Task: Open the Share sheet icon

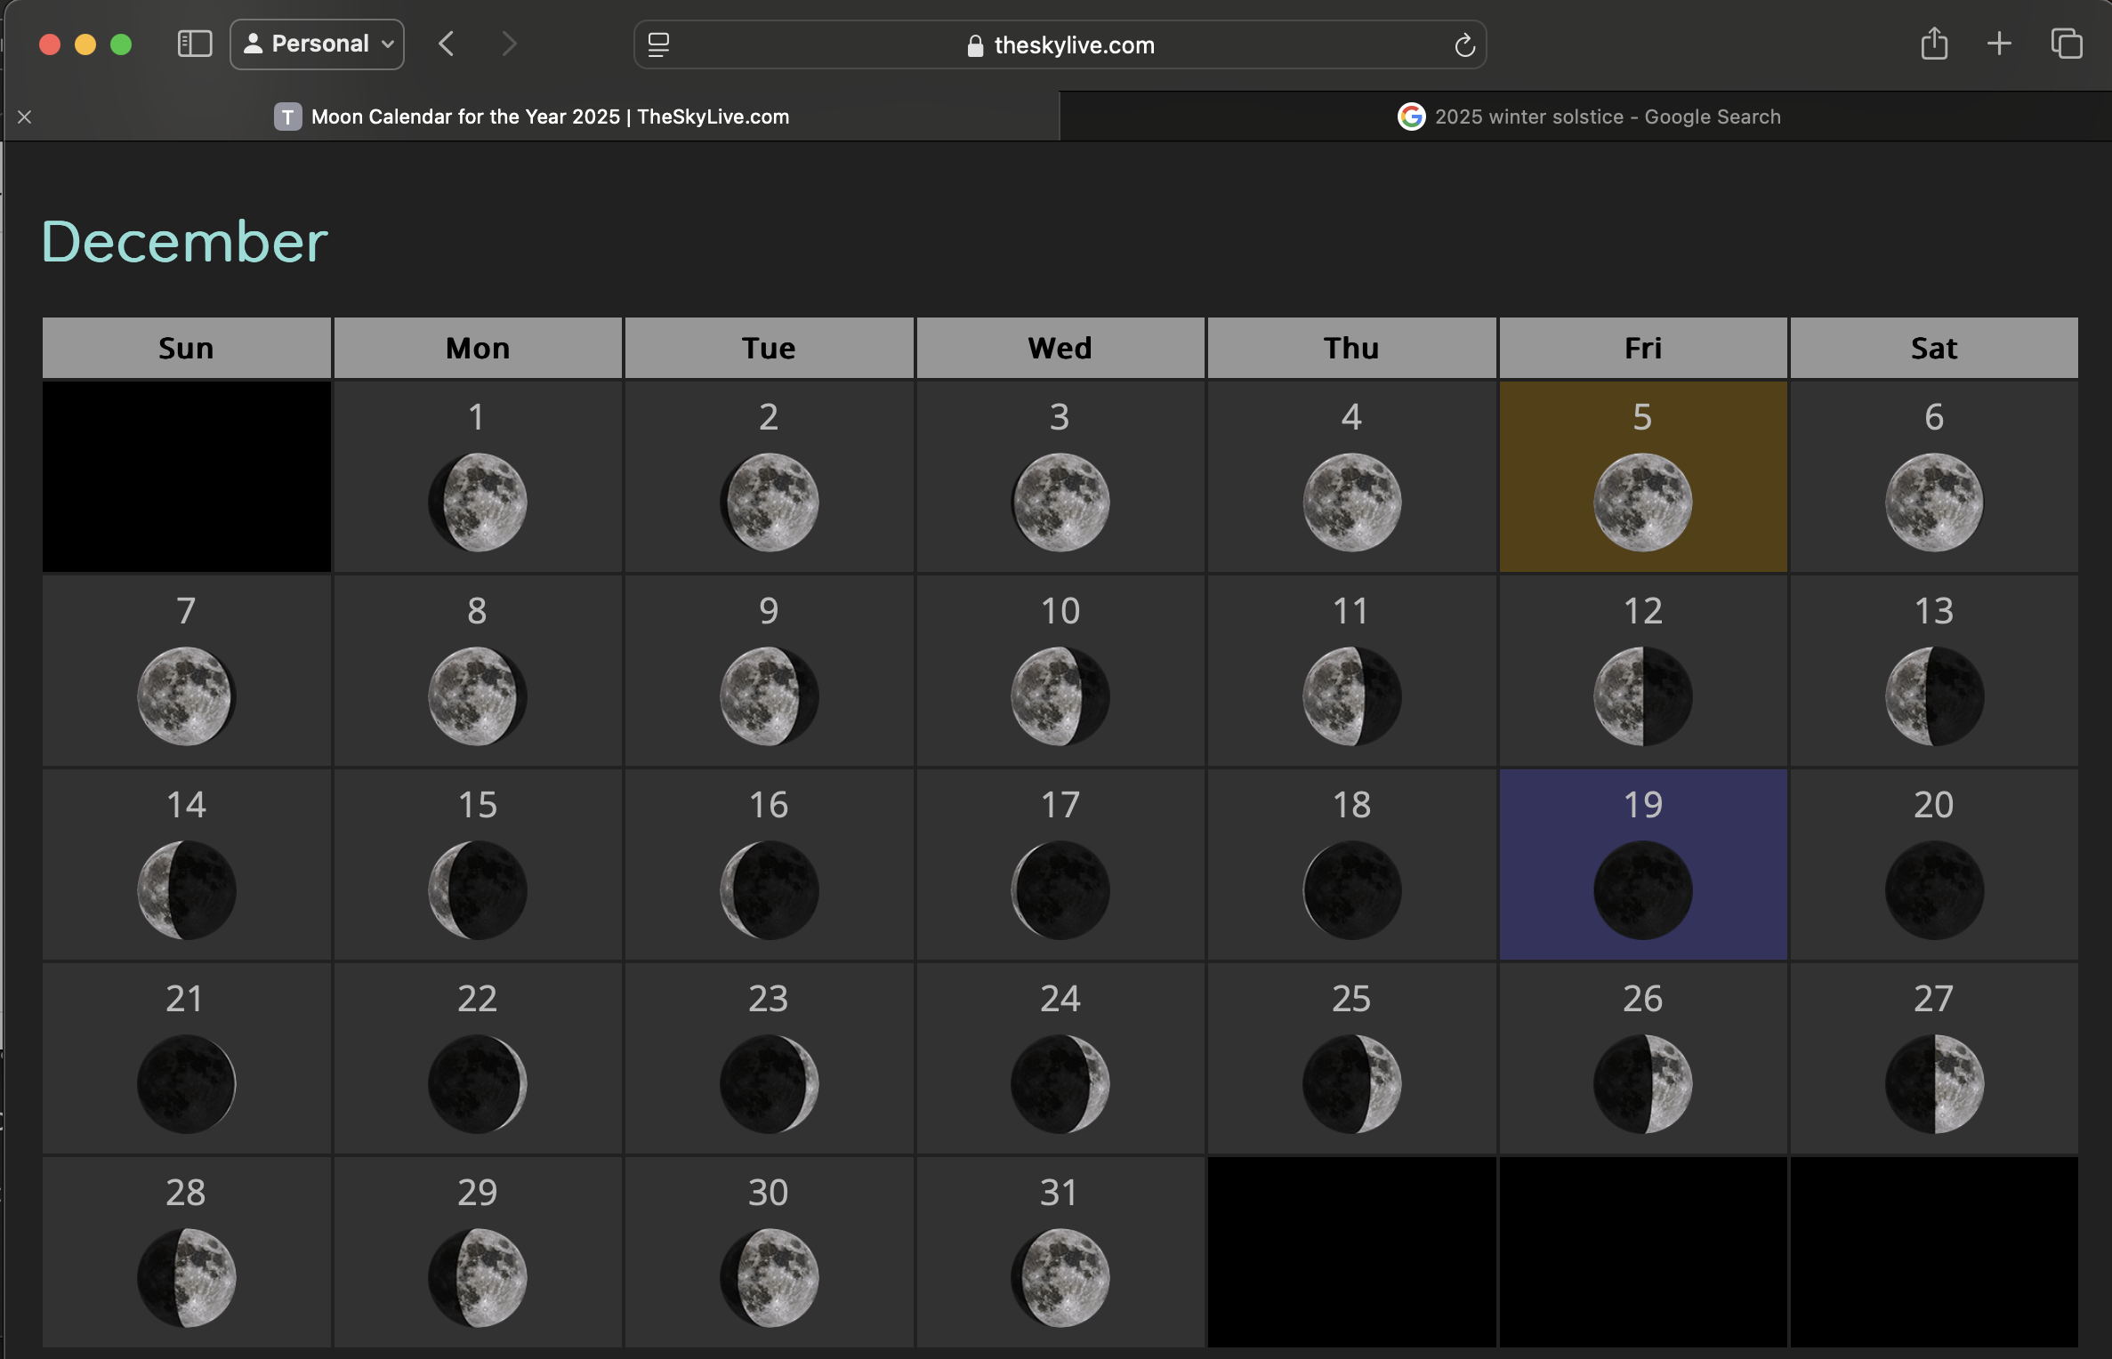Action: click(1934, 44)
